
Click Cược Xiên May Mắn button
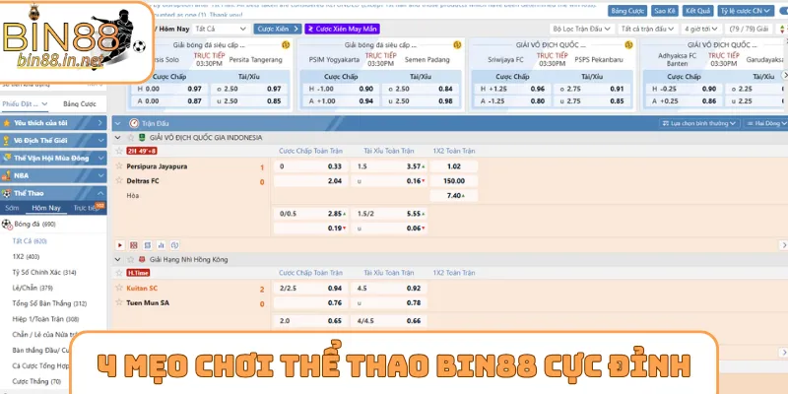(342, 30)
